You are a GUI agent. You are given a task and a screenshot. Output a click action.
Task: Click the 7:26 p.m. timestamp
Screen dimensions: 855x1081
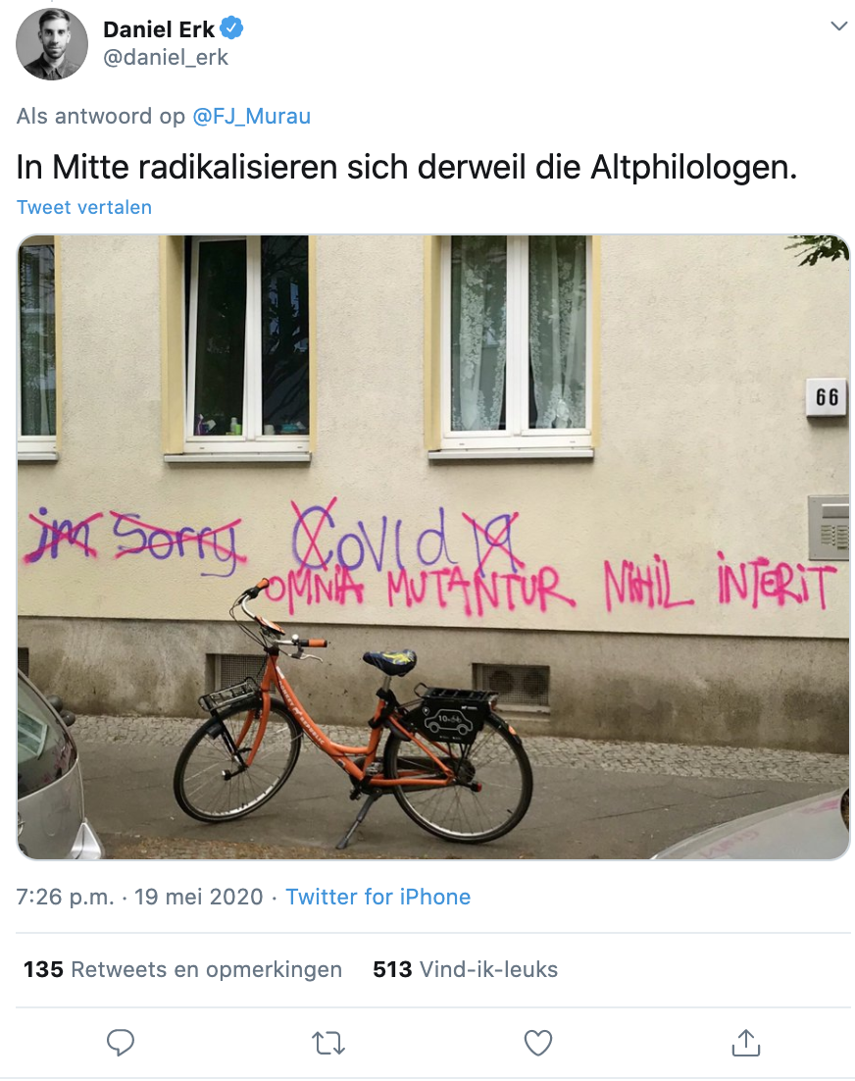point(66,897)
